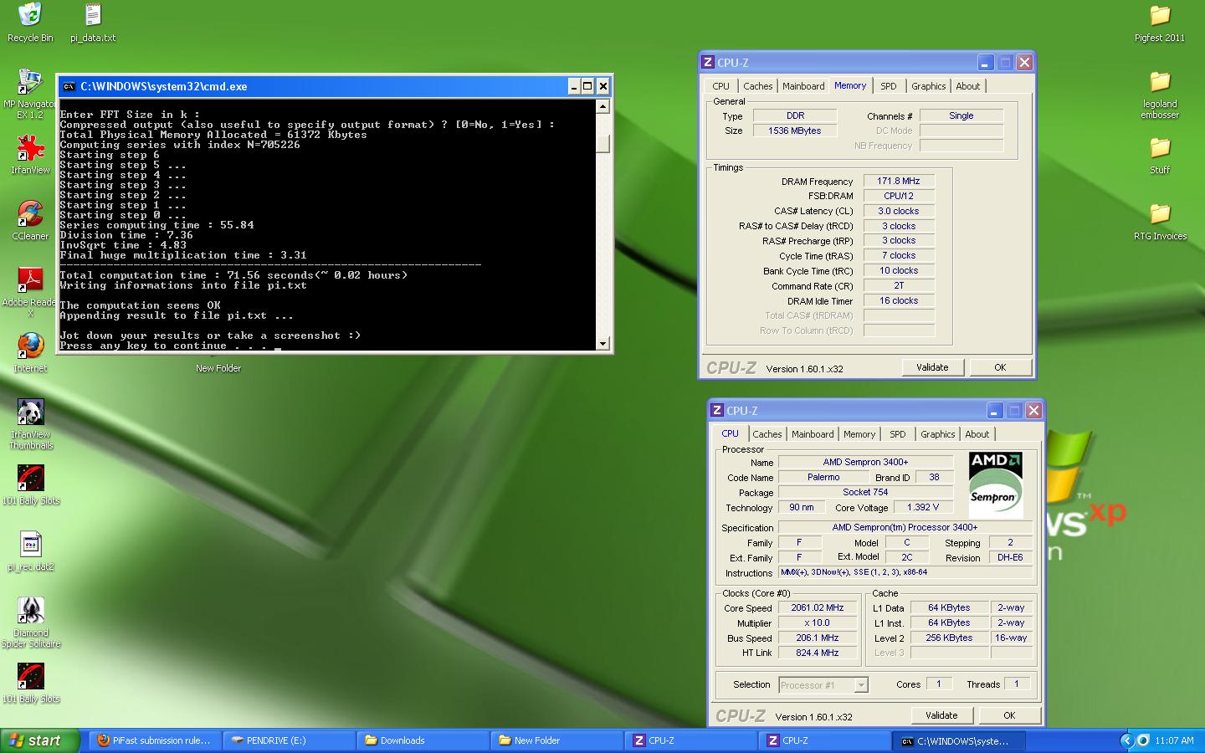Open Mainboard tab in upper CPU-Z window
Viewport: 1205px width, 753px height.
click(x=803, y=86)
